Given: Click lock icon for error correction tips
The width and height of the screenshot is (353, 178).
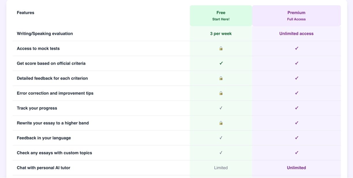Looking at the screenshot, I should pyautogui.click(x=221, y=93).
